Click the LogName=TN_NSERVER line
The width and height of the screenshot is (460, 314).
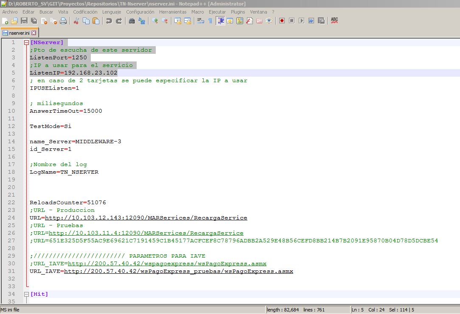coord(64,172)
